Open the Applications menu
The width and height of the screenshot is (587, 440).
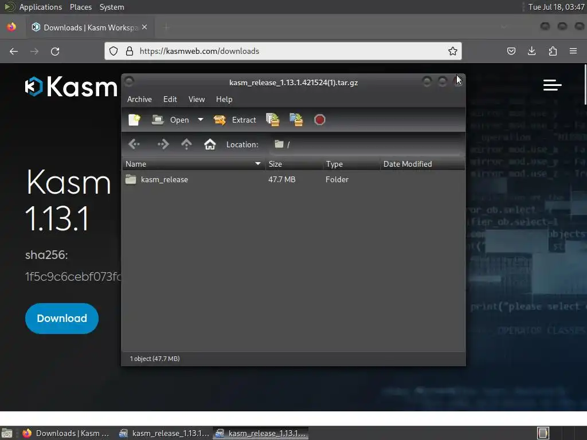click(x=41, y=7)
